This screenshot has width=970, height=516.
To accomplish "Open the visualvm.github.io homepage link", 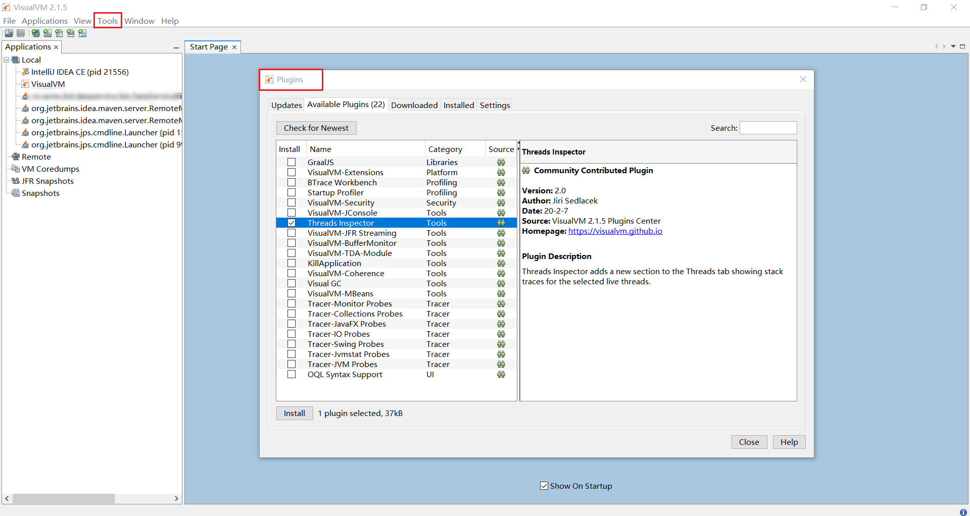I will coord(615,231).
